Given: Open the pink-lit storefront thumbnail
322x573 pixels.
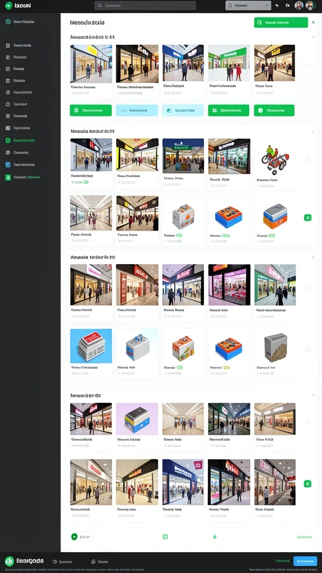Looking at the screenshot, I should coord(229,285).
